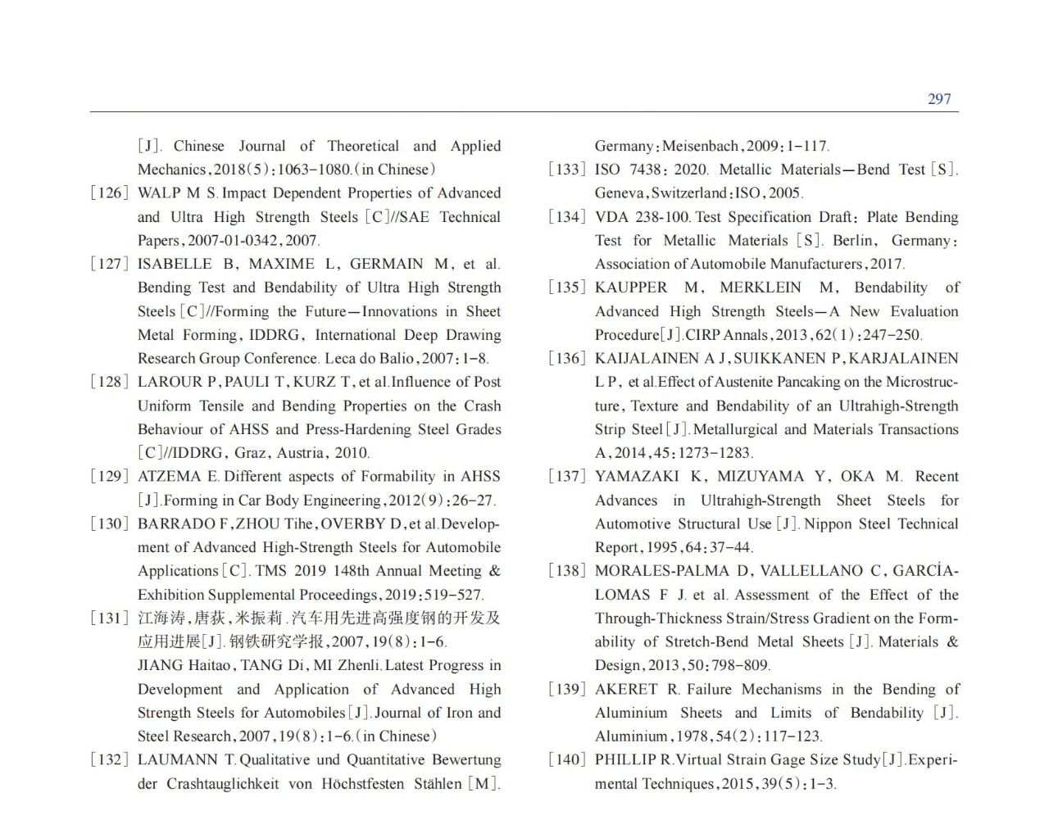Select reference number [130]
The image size is (1049, 829).
pos(110,523)
